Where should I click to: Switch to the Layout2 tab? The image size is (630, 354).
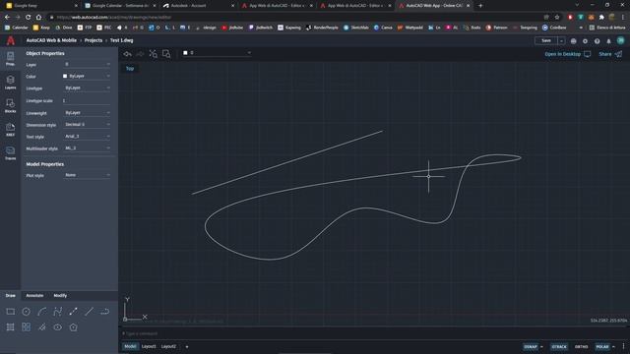168,346
